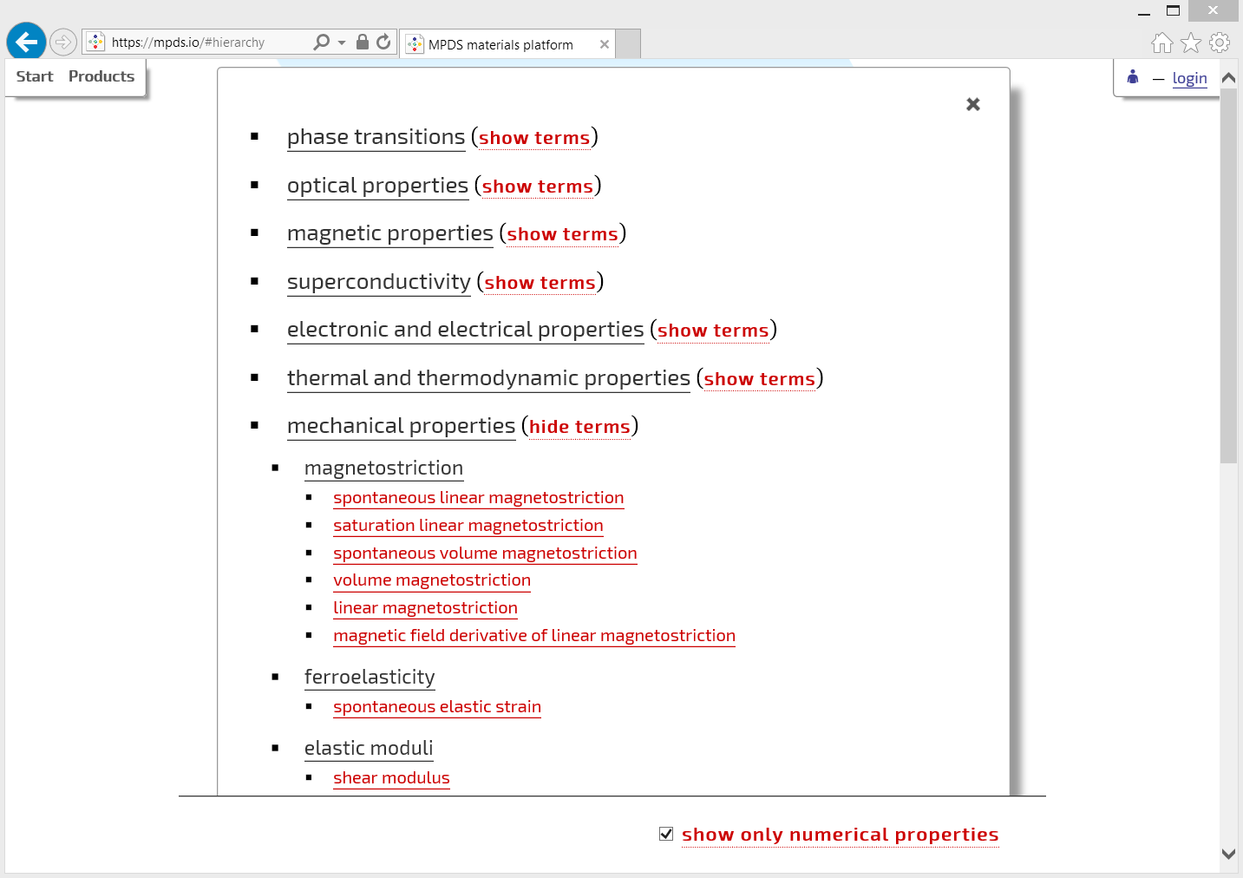
Task: Open the home page icon
Action: click(x=1161, y=42)
